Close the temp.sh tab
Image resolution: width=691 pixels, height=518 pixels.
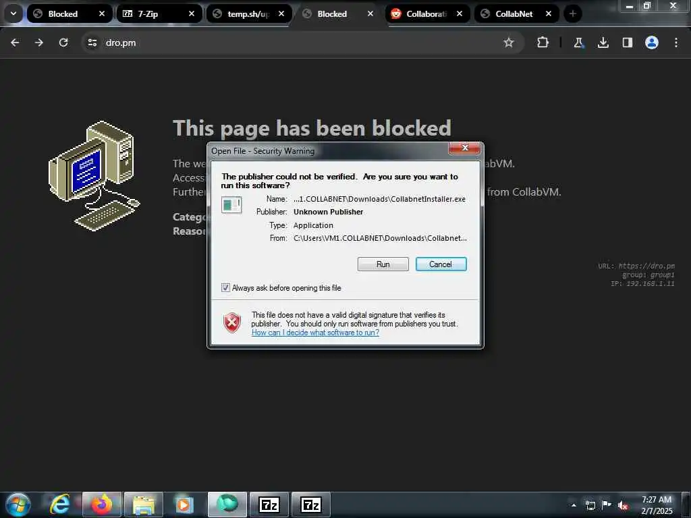(281, 14)
